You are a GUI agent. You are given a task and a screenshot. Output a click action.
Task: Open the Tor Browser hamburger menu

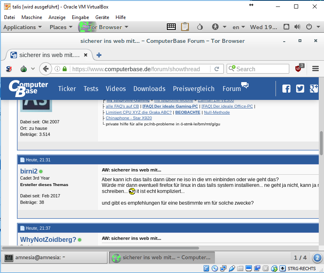pyautogui.click(x=316, y=69)
